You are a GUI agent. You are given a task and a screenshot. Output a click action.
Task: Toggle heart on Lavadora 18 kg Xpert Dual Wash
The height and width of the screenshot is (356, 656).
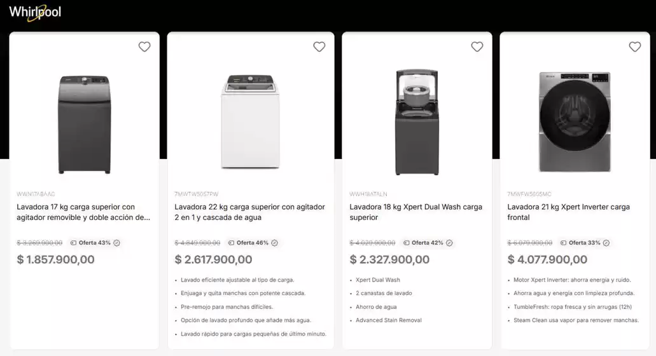tap(477, 46)
